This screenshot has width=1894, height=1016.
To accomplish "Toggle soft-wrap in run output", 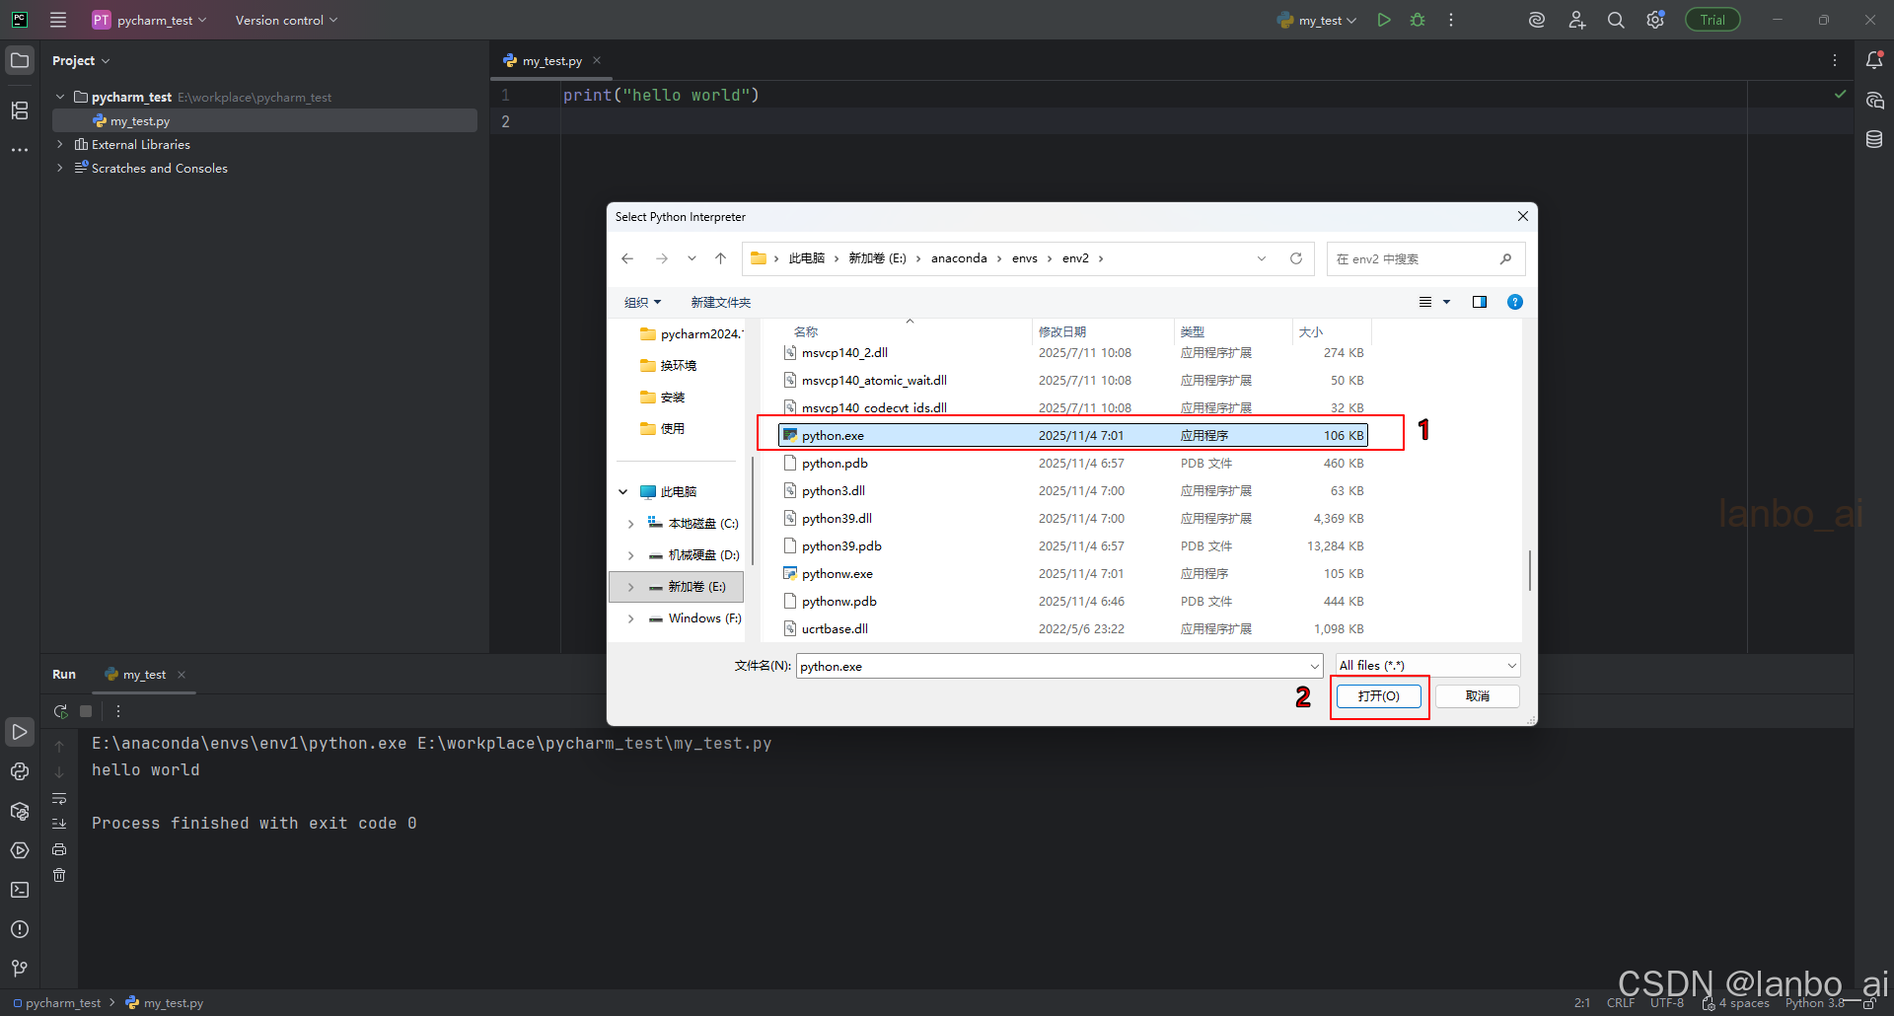I will pyautogui.click(x=59, y=799).
